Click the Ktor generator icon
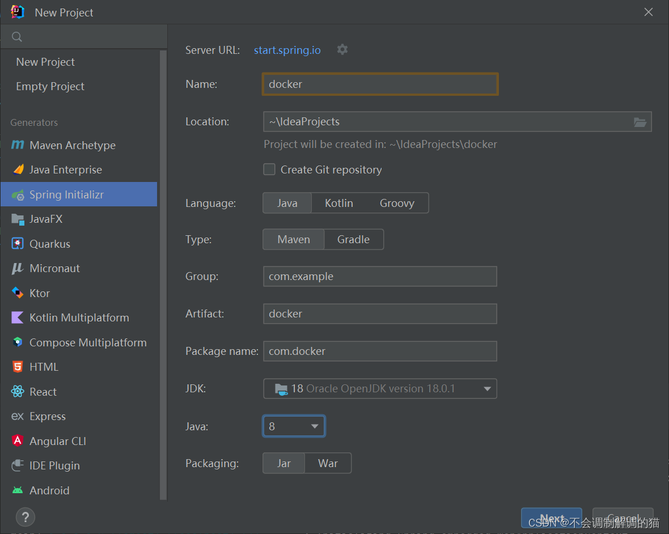The height and width of the screenshot is (534, 669). (18, 293)
